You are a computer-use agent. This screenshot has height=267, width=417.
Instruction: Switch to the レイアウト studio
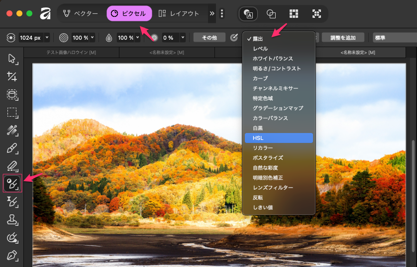pos(179,14)
